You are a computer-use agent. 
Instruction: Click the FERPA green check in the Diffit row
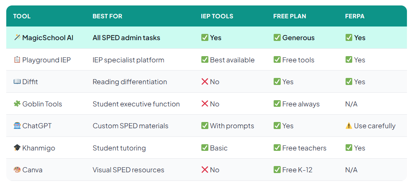tap(349, 82)
